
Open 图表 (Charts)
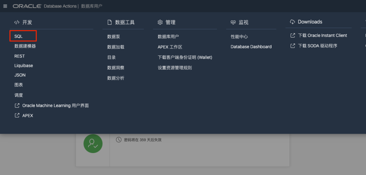[x=19, y=85]
